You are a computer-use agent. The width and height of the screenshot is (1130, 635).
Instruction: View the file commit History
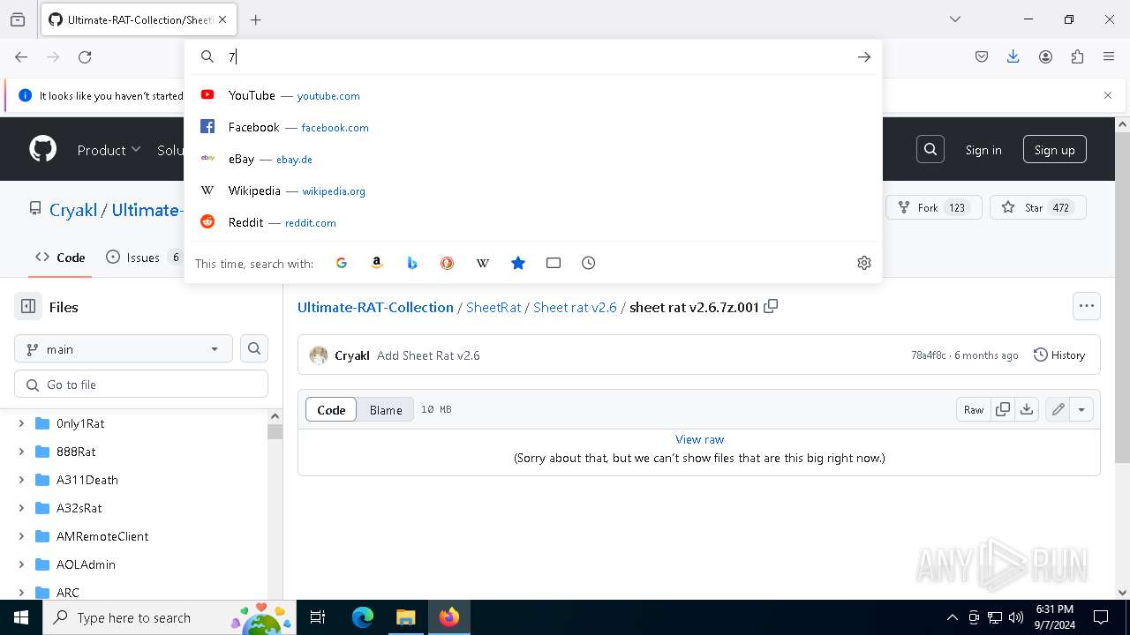coord(1059,355)
